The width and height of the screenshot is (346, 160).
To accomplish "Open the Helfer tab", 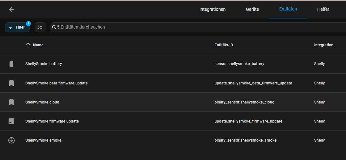I will click(323, 9).
